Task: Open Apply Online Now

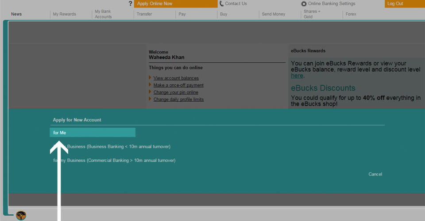Action: pyautogui.click(x=176, y=4)
